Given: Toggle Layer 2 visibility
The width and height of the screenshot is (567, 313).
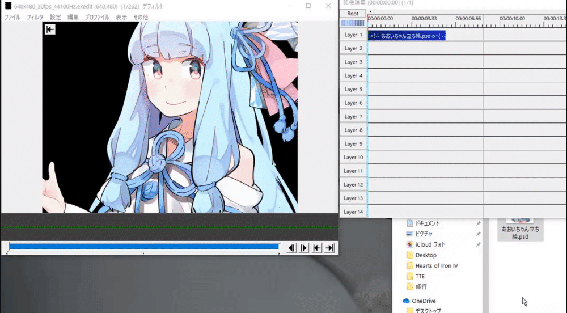Looking at the screenshot, I should pyautogui.click(x=353, y=48).
